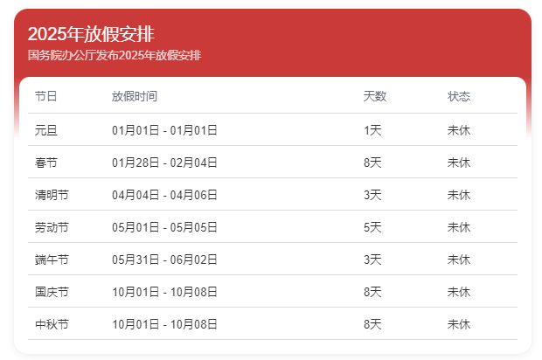Click the 春节 holiday name

pos(46,163)
